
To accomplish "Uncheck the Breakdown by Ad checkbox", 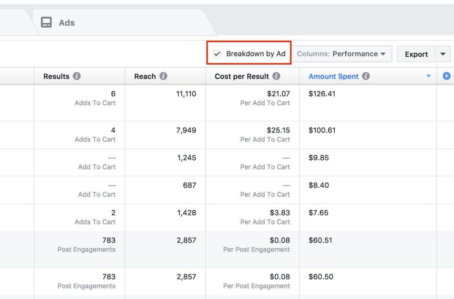I will [217, 54].
